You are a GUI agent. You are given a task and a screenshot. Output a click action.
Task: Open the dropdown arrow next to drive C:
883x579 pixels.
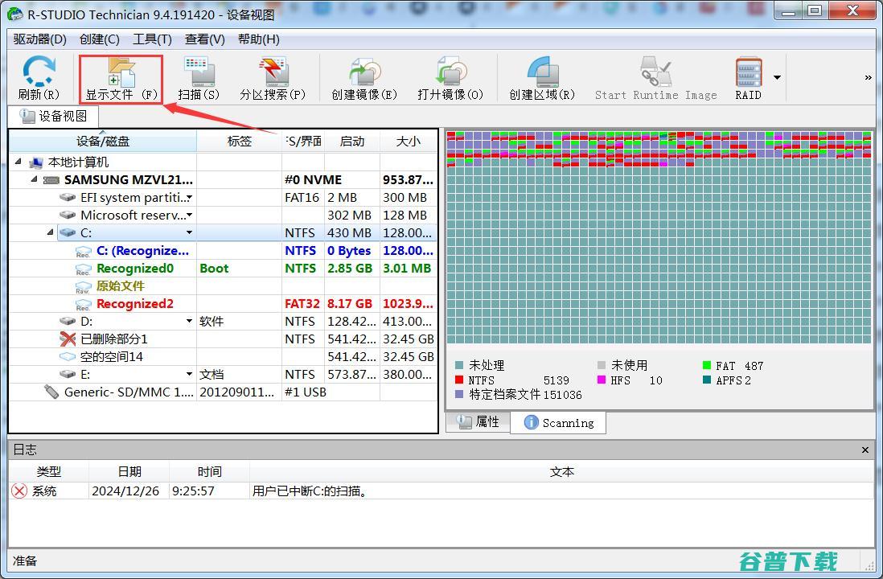[x=190, y=232]
